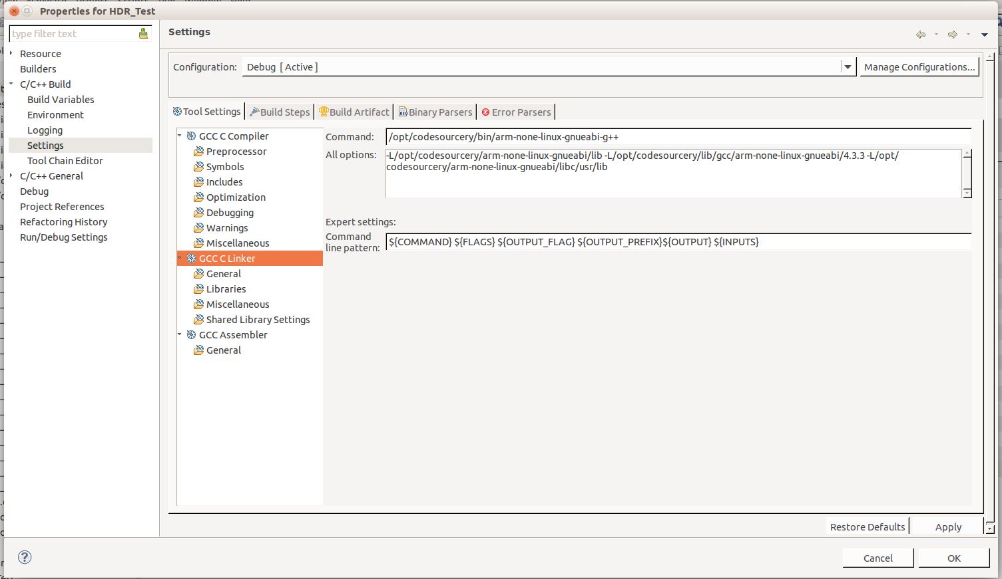
Task: Open the Includes settings icon
Action: click(198, 181)
